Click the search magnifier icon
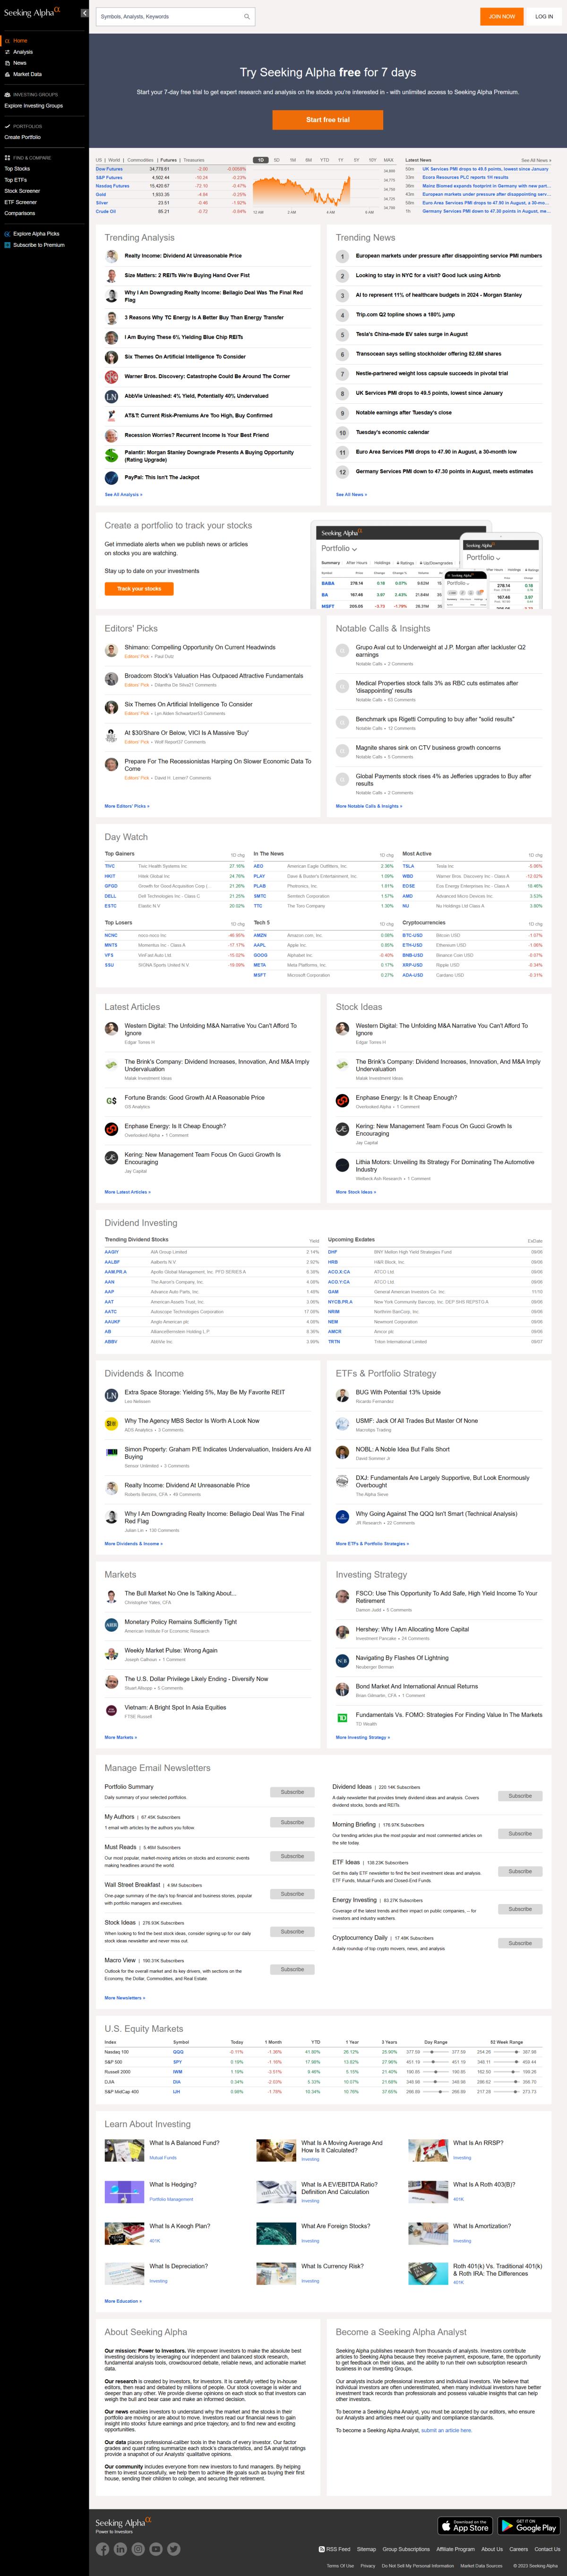 click(246, 17)
